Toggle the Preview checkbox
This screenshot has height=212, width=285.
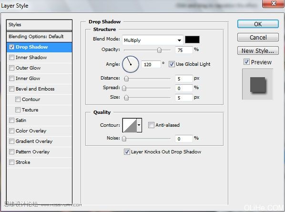(x=246, y=62)
